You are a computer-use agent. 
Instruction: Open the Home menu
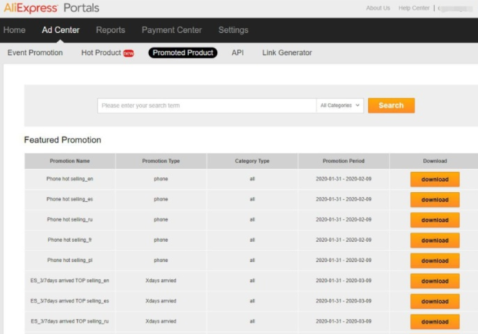tap(14, 30)
